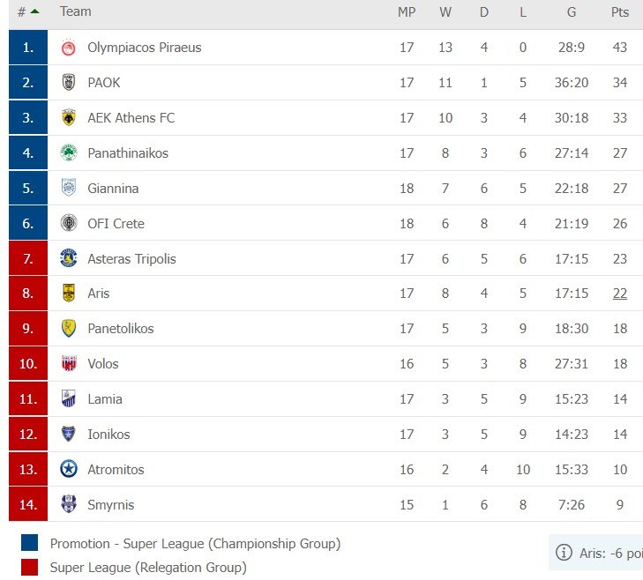Open the Giannina team link
The height and width of the screenshot is (580, 643).
[x=113, y=189]
